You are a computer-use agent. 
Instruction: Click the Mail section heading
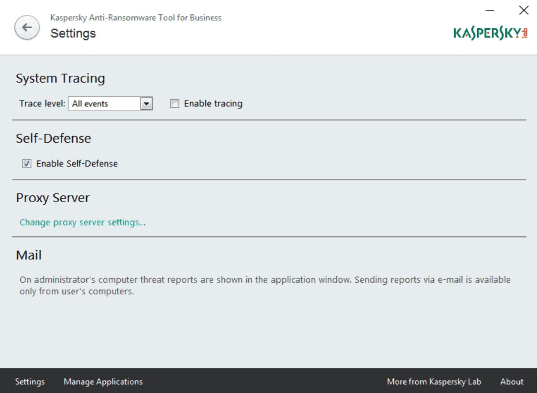click(x=28, y=255)
